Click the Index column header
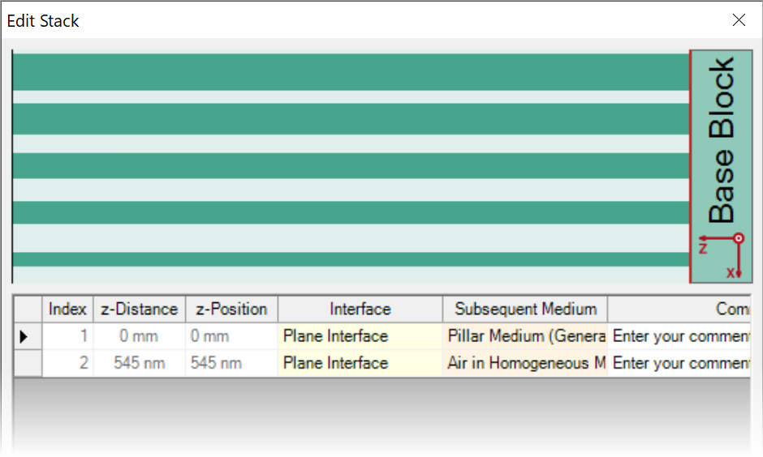 (x=67, y=309)
